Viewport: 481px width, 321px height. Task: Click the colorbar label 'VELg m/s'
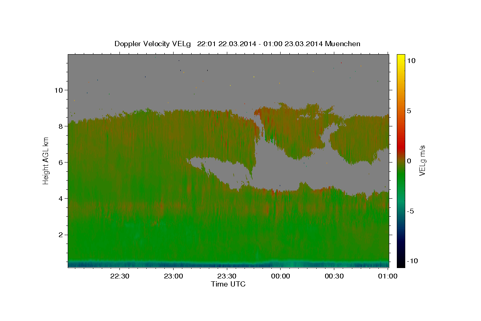[422, 160]
